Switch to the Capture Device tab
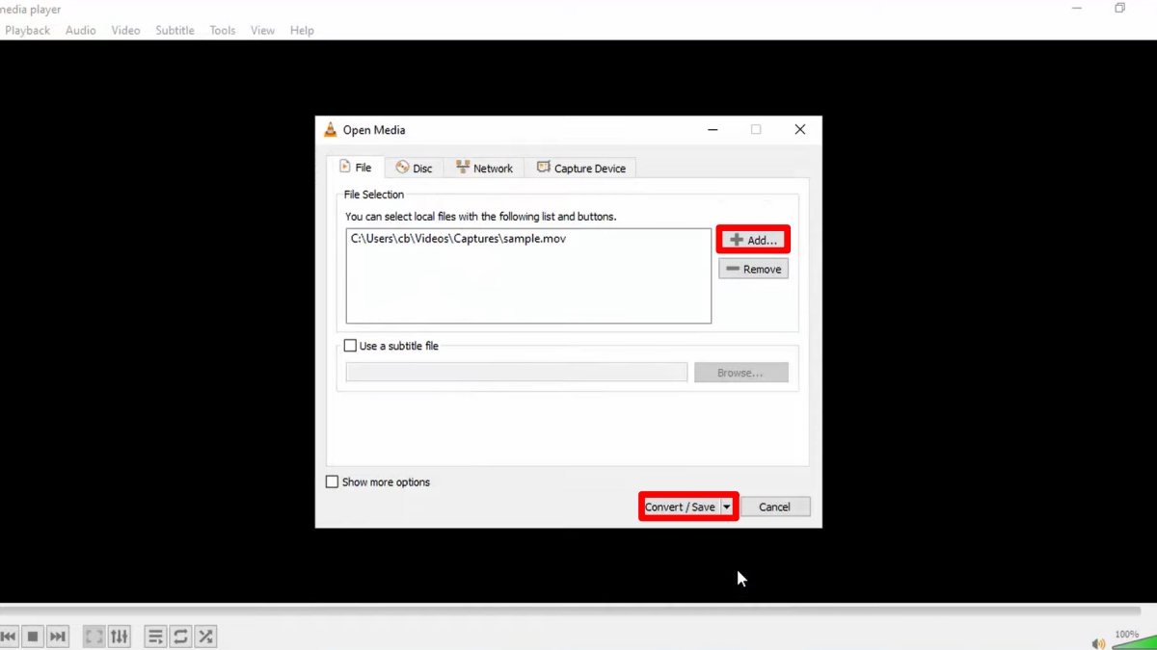1157x650 pixels. (581, 168)
